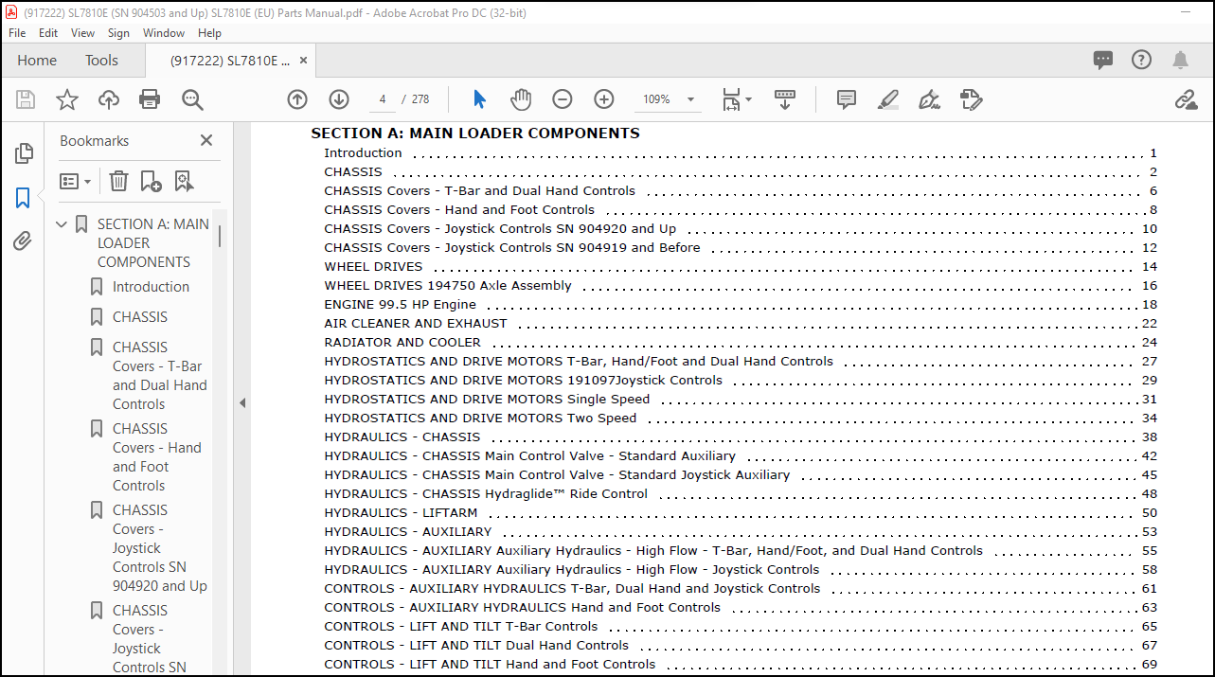Zoom in with plus button

click(604, 99)
